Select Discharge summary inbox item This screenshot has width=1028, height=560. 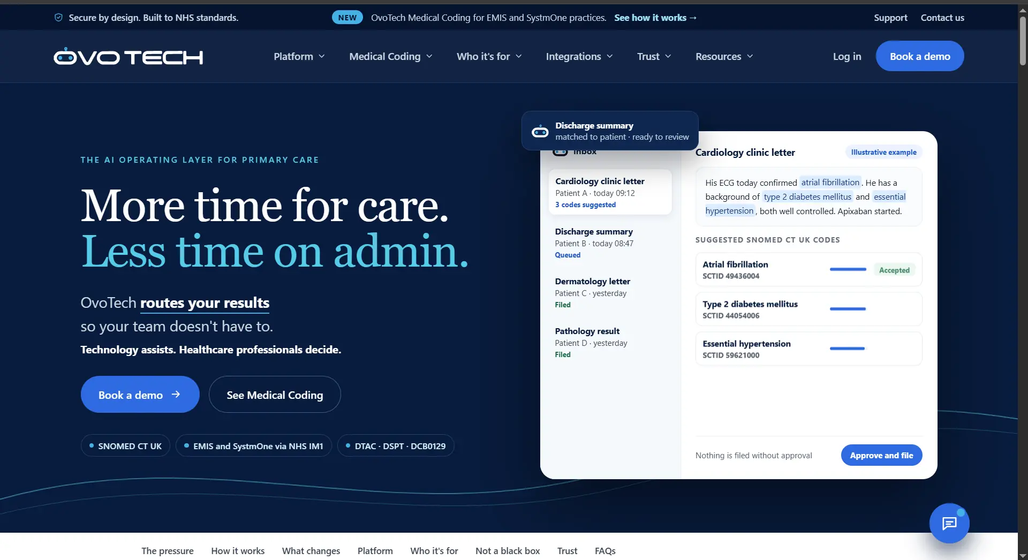tap(610, 243)
